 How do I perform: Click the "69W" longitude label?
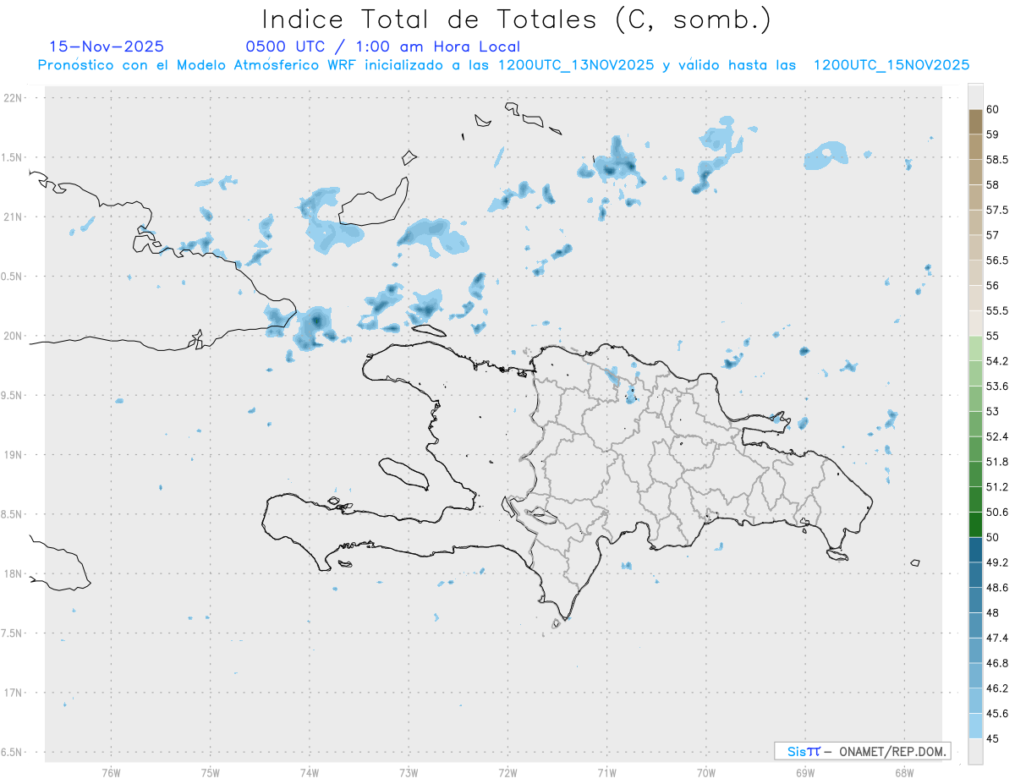(805, 772)
